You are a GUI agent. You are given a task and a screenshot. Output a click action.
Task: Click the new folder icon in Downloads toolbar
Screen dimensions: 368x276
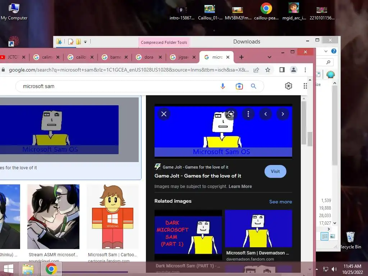pyautogui.click(x=78, y=42)
